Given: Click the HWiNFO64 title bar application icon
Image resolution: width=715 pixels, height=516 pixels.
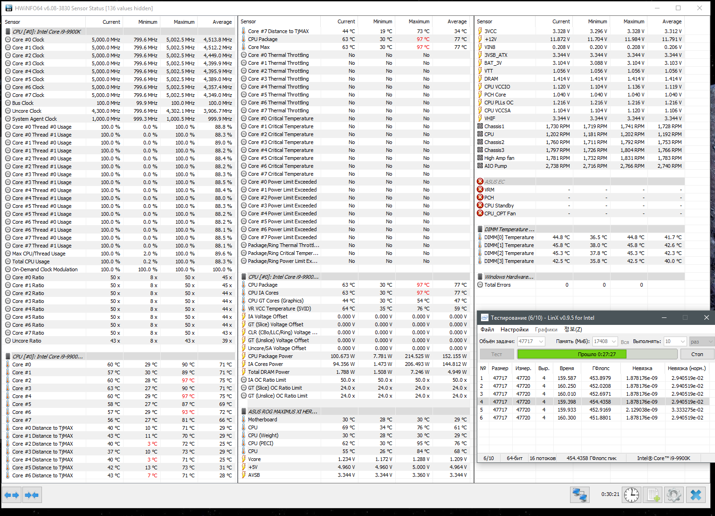Looking at the screenshot, I should tap(9, 8).
